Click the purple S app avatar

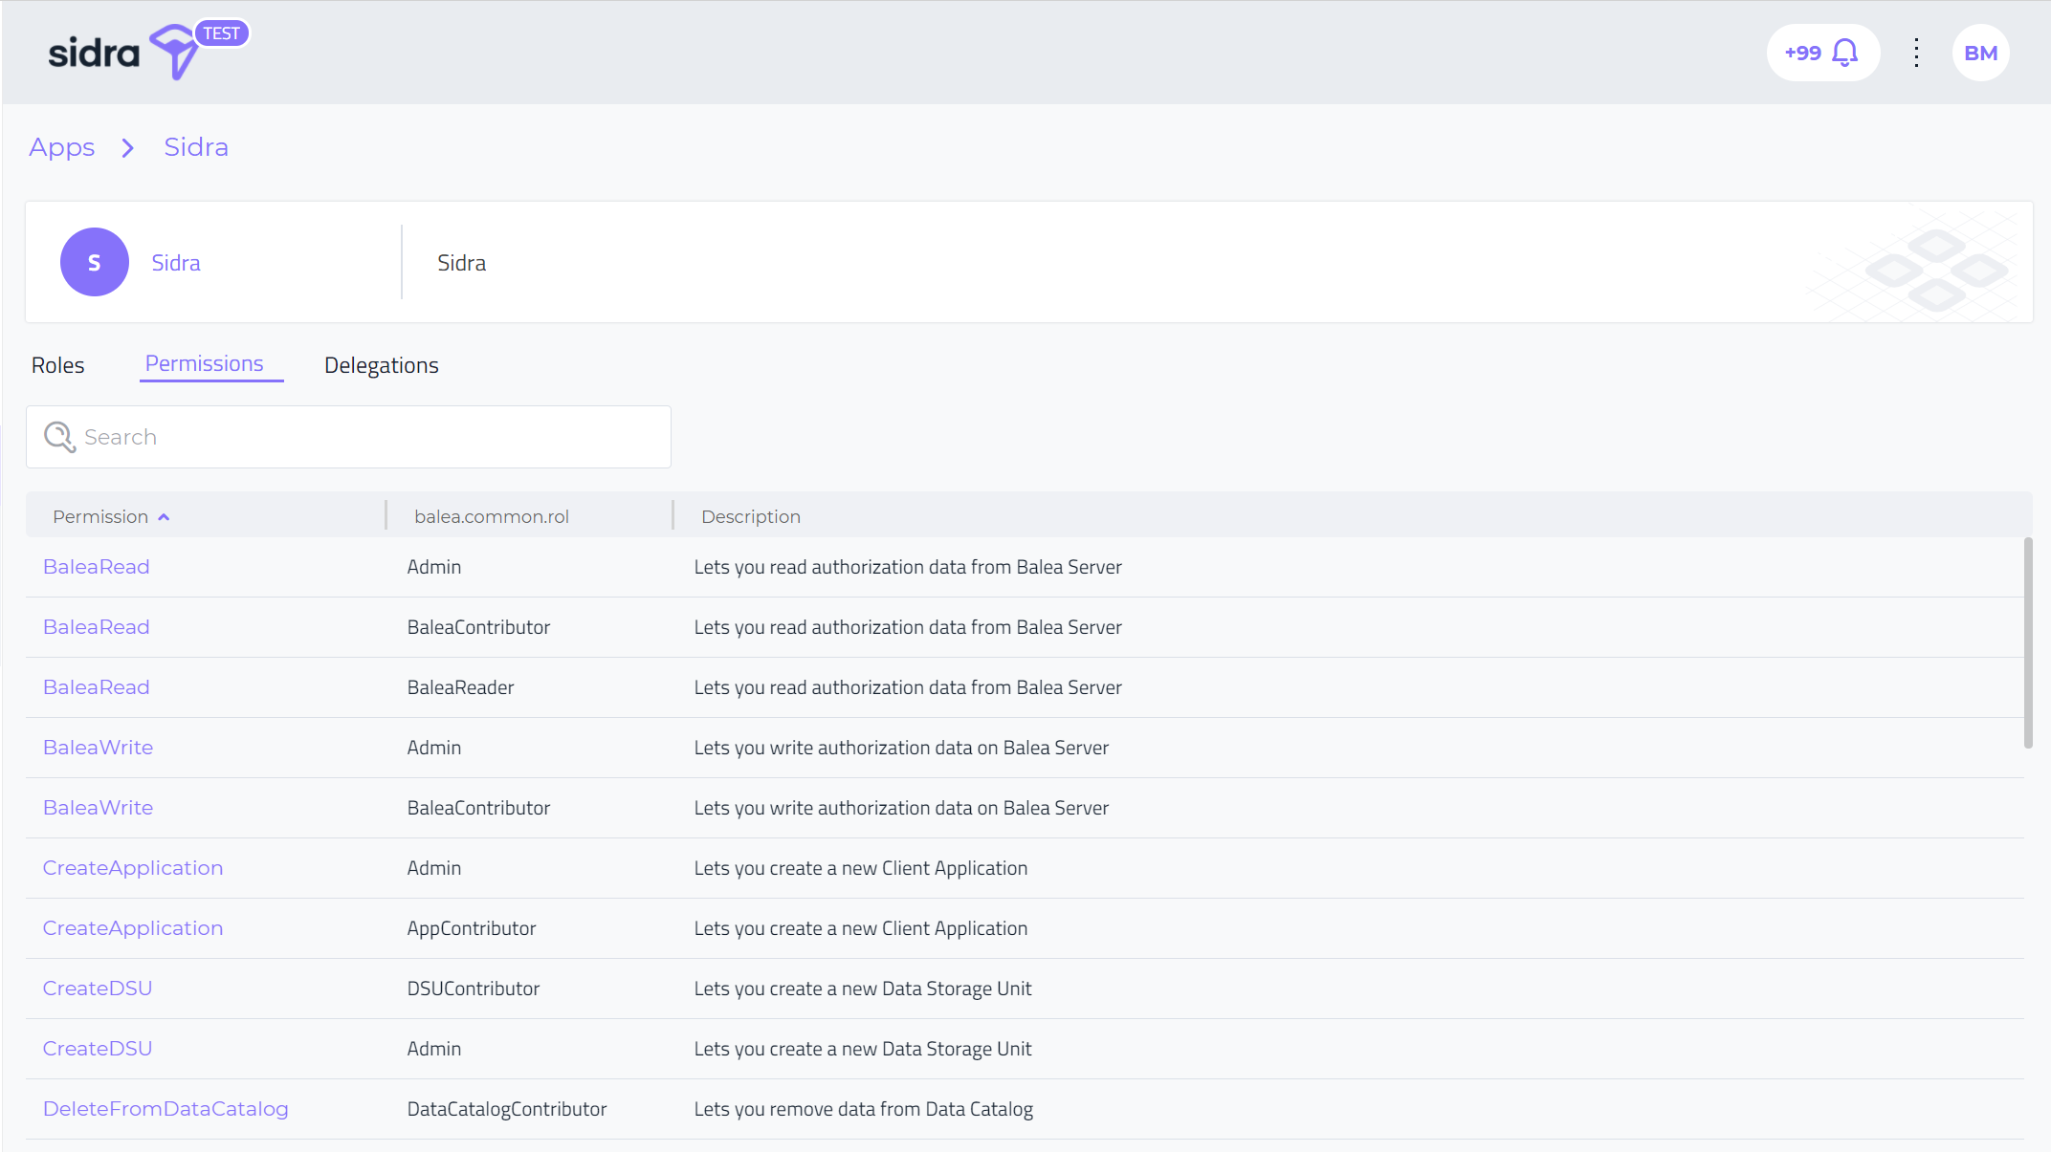(x=95, y=262)
